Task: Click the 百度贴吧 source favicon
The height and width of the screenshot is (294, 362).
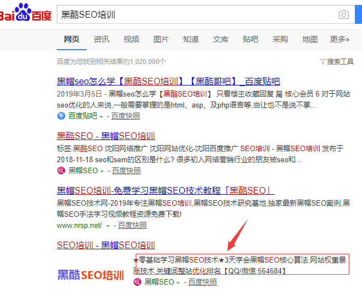Action: coord(61,116)
